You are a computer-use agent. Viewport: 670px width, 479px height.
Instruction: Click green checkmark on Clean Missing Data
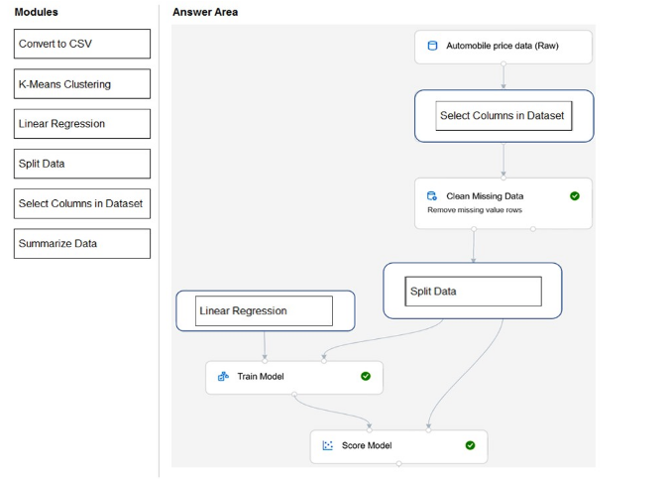click(x=575, y=196)
